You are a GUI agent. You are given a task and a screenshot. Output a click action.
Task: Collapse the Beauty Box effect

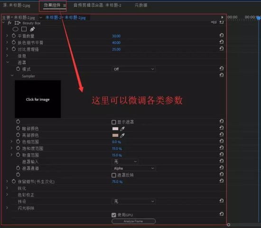click(3, 22)
